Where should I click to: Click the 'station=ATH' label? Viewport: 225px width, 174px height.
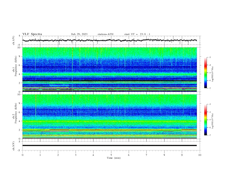[x=105, y=34]
